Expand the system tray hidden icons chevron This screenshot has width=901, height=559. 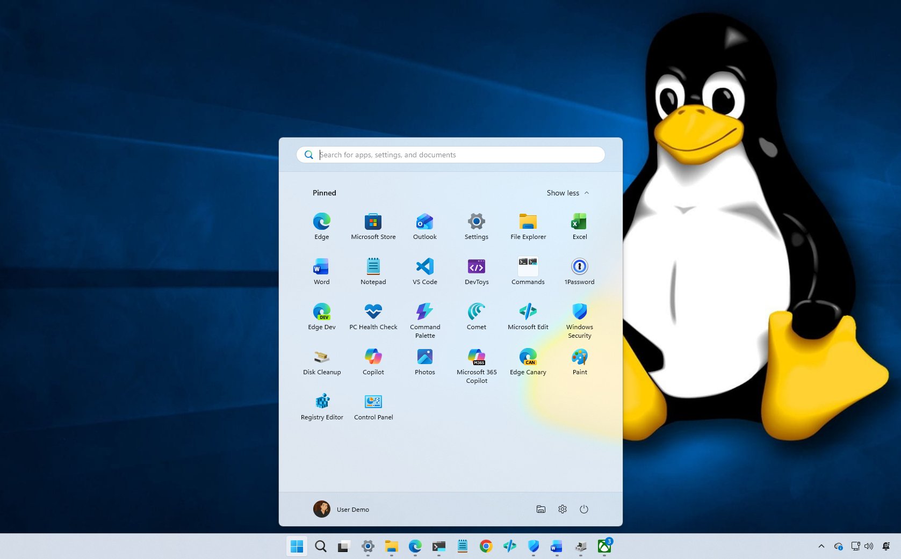(x=821, y=546)
